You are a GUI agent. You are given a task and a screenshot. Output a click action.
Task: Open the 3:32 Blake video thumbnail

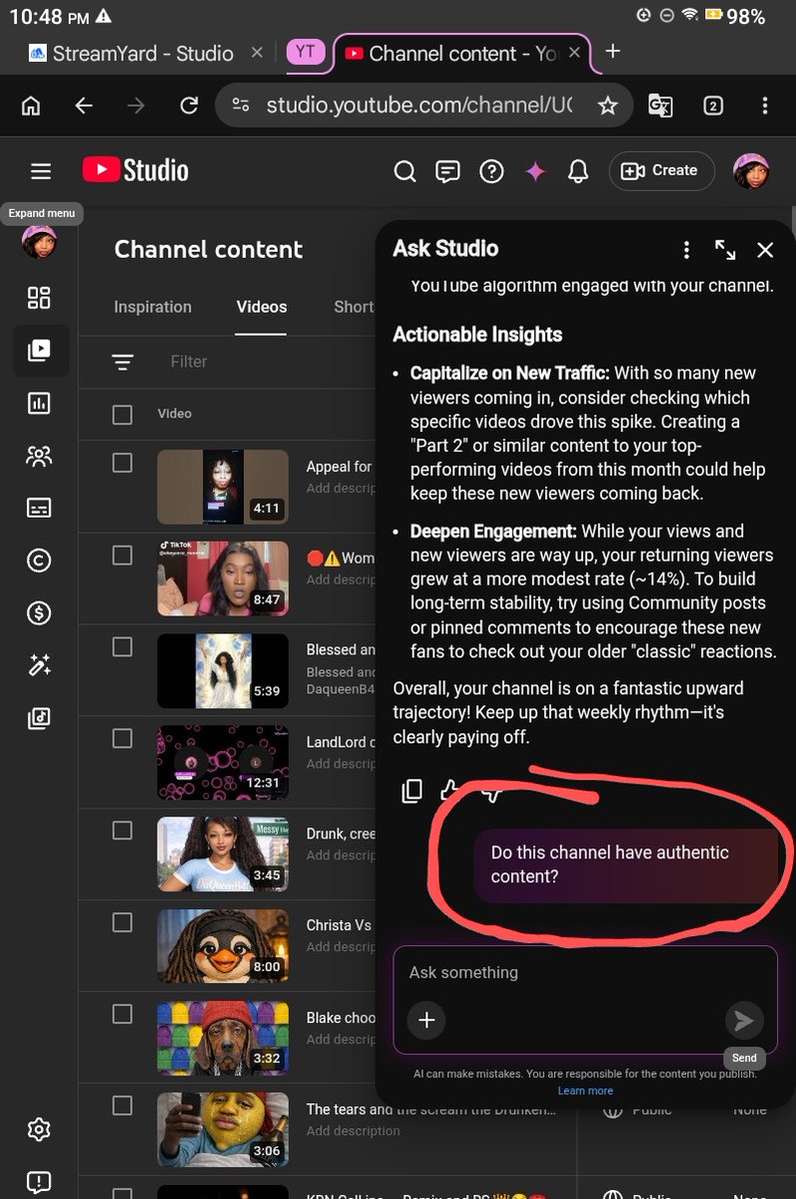223,1038
